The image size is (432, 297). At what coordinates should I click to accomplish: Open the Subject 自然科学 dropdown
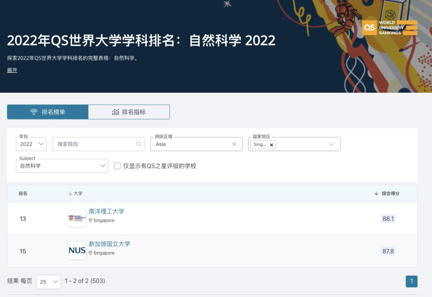(x=62, y=166)
